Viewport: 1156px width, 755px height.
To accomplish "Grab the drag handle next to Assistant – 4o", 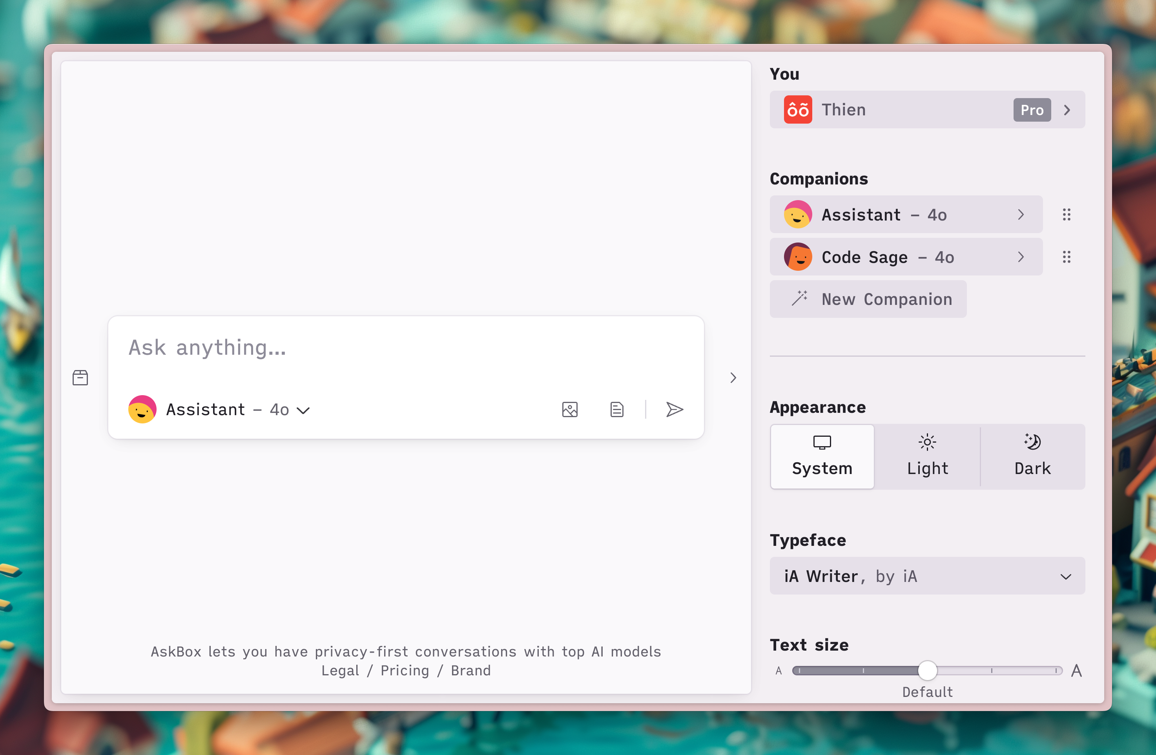I will [1066, 214].
